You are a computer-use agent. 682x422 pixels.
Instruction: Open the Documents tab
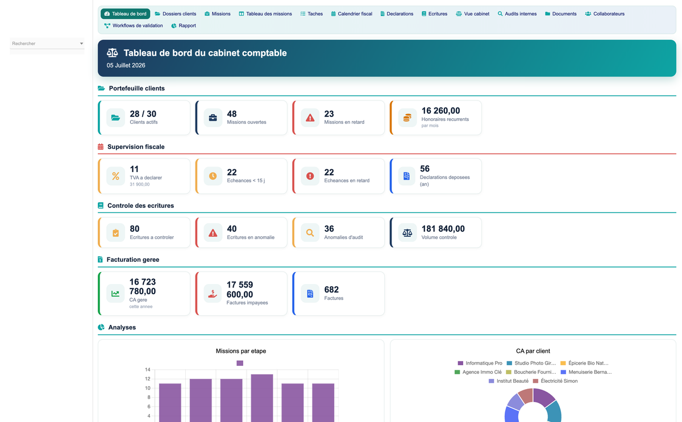point(560,14)
